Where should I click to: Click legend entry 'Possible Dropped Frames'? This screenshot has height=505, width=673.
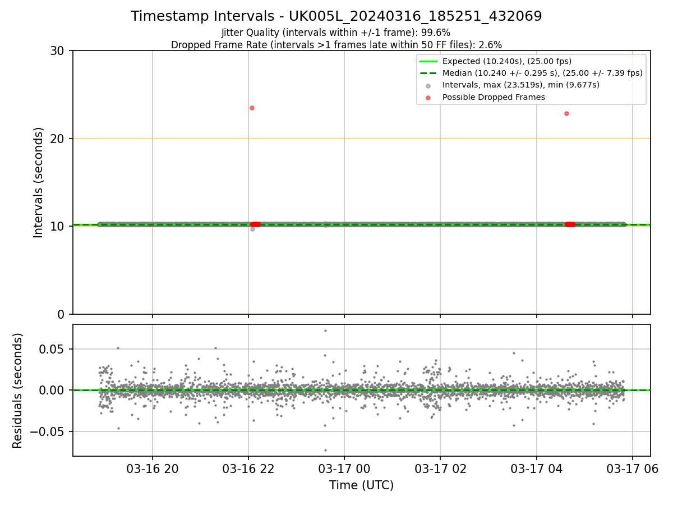click(494, 97)
